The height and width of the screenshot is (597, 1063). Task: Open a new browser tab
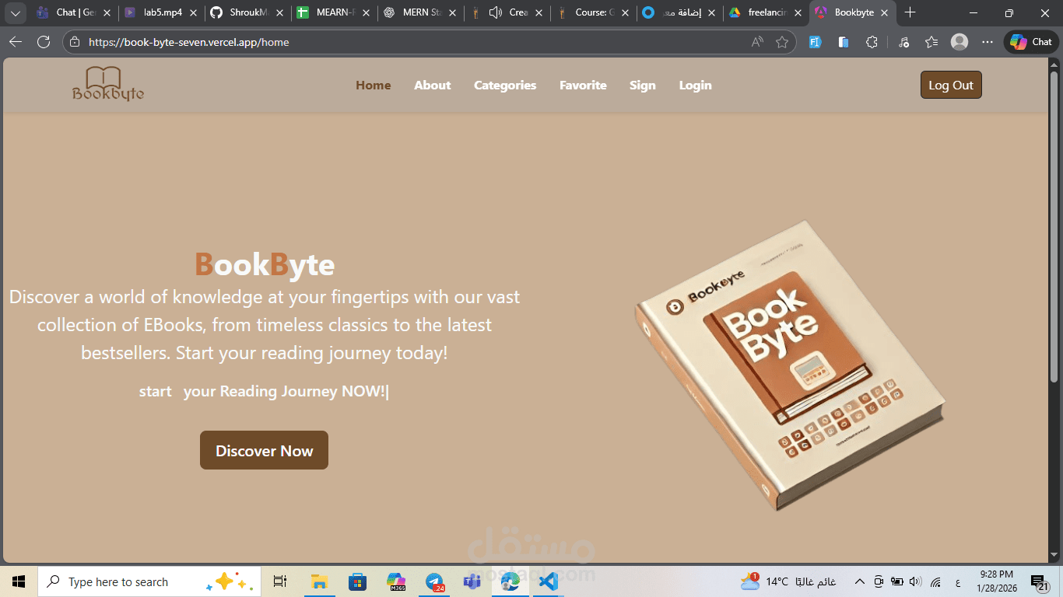point(910,12)
